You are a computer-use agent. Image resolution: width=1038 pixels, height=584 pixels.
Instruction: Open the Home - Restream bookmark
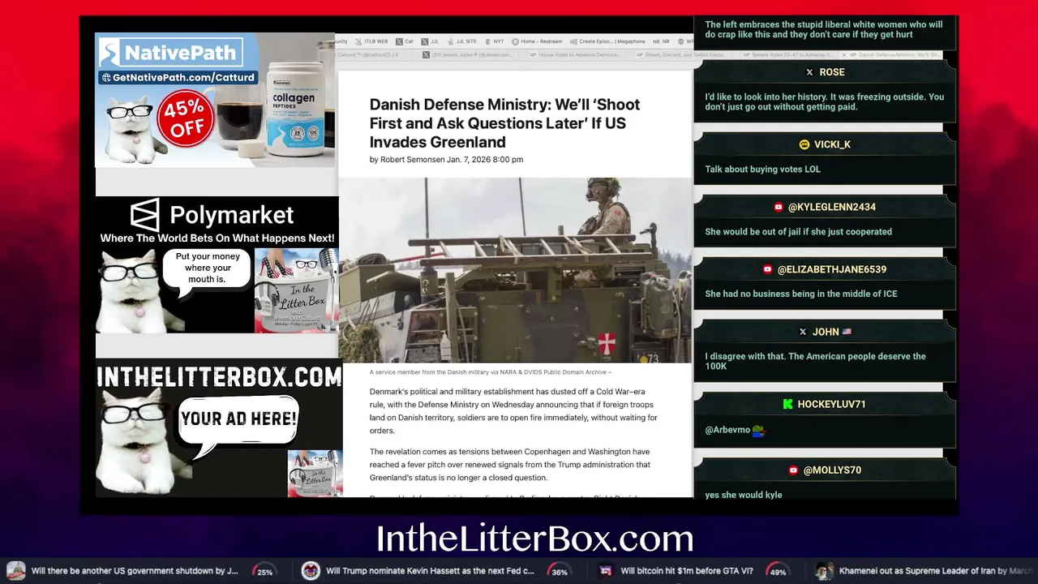pos(538,41)
